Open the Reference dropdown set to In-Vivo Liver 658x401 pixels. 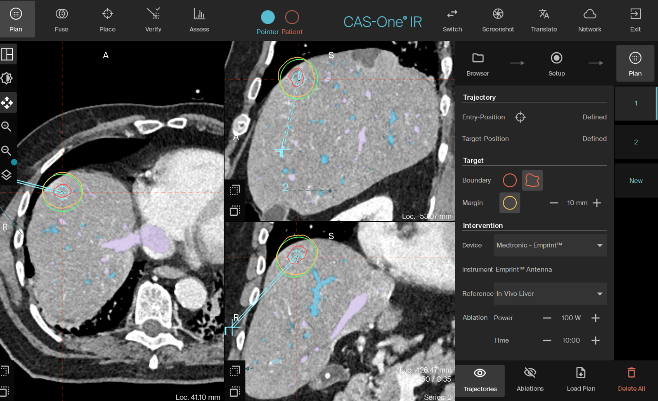tap(550, 294)
